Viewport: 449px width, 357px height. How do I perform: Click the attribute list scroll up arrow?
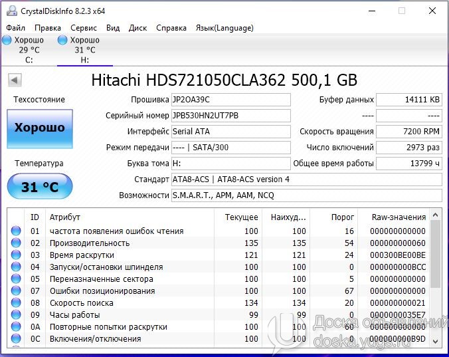(436, 215)
